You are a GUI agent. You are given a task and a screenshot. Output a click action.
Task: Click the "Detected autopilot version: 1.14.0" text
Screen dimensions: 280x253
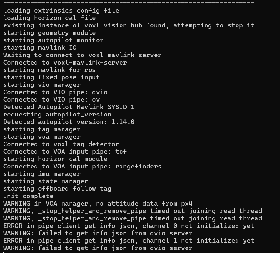pyautogui.click(x=69, y=122)
